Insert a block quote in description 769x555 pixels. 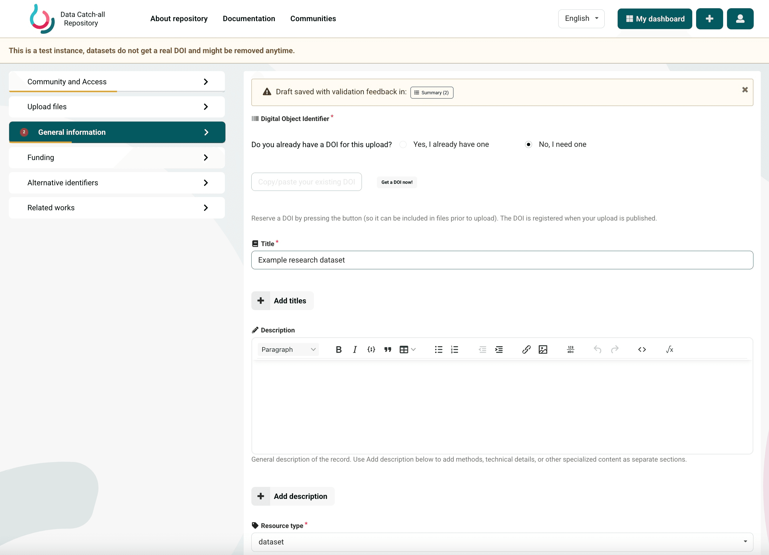pos(387,349)
